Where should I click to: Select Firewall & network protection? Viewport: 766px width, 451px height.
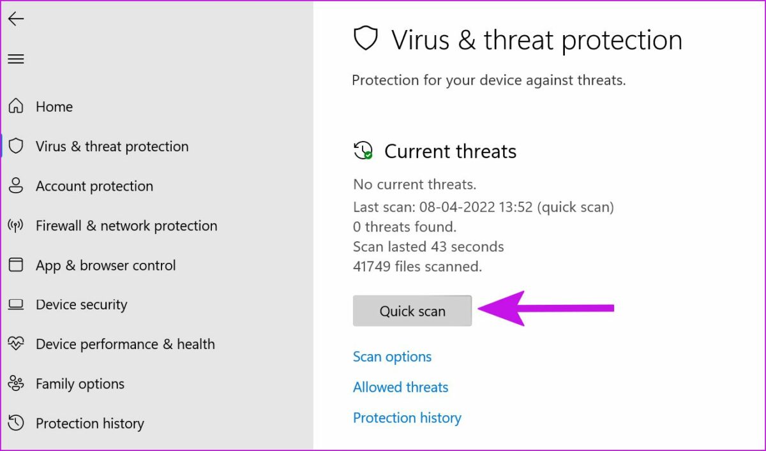pos(126,225)
